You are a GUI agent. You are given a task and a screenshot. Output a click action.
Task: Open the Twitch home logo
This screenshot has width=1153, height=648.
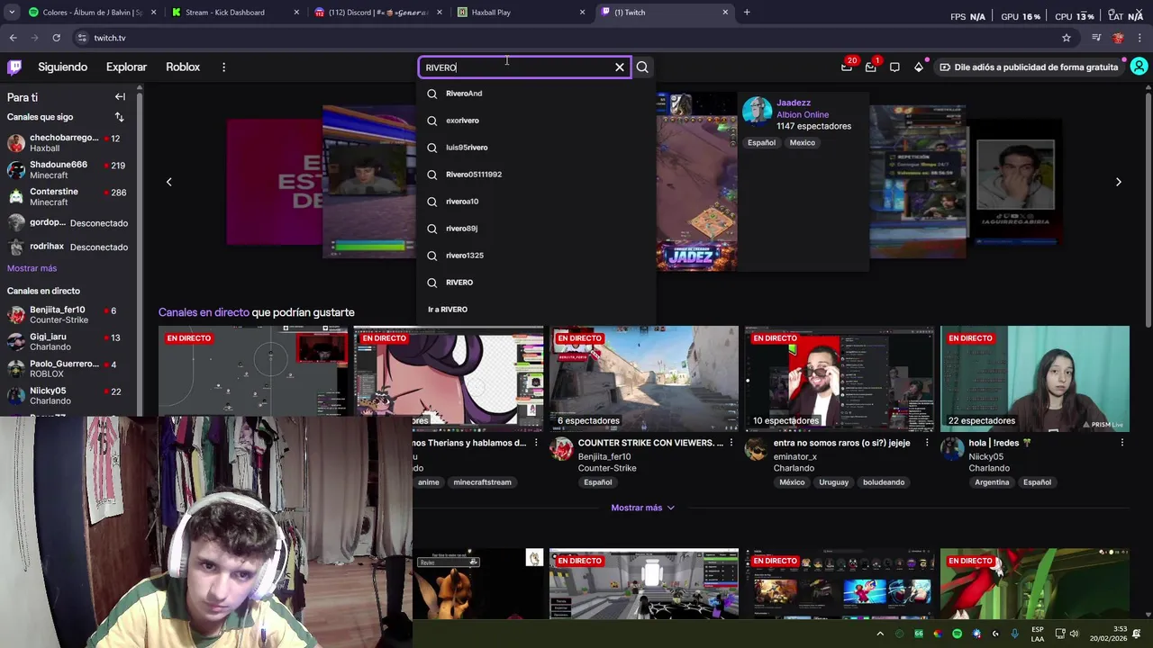[14, 67]
